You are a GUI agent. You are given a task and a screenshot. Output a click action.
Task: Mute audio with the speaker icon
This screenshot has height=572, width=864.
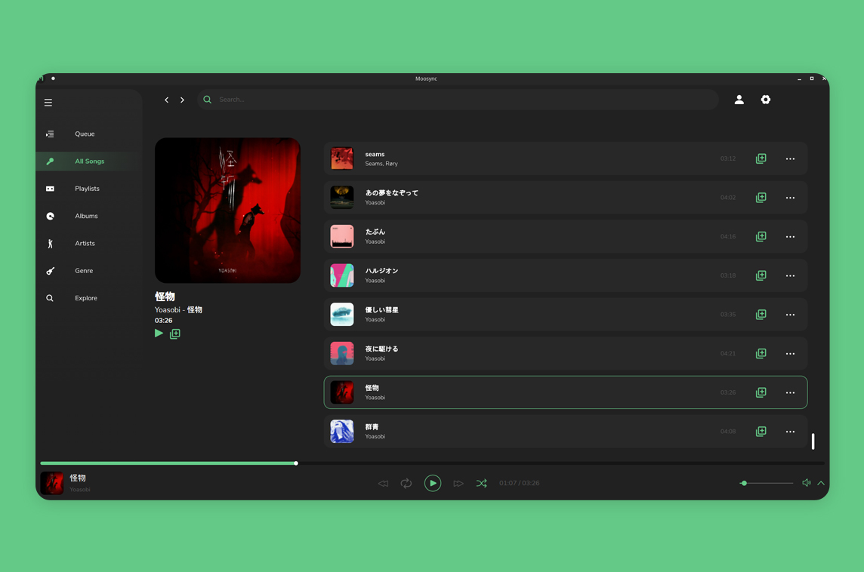click(806, 483)
